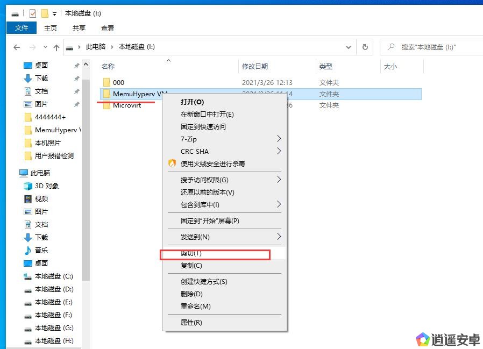Click the refresh button beside address bar
Image resolution: width=483 pixels, height=349 pixels.
[365, 47]
